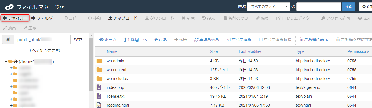Show the trash with ごみ箱の表示
This screenshot has height=108, width=372.
(314, 40)
